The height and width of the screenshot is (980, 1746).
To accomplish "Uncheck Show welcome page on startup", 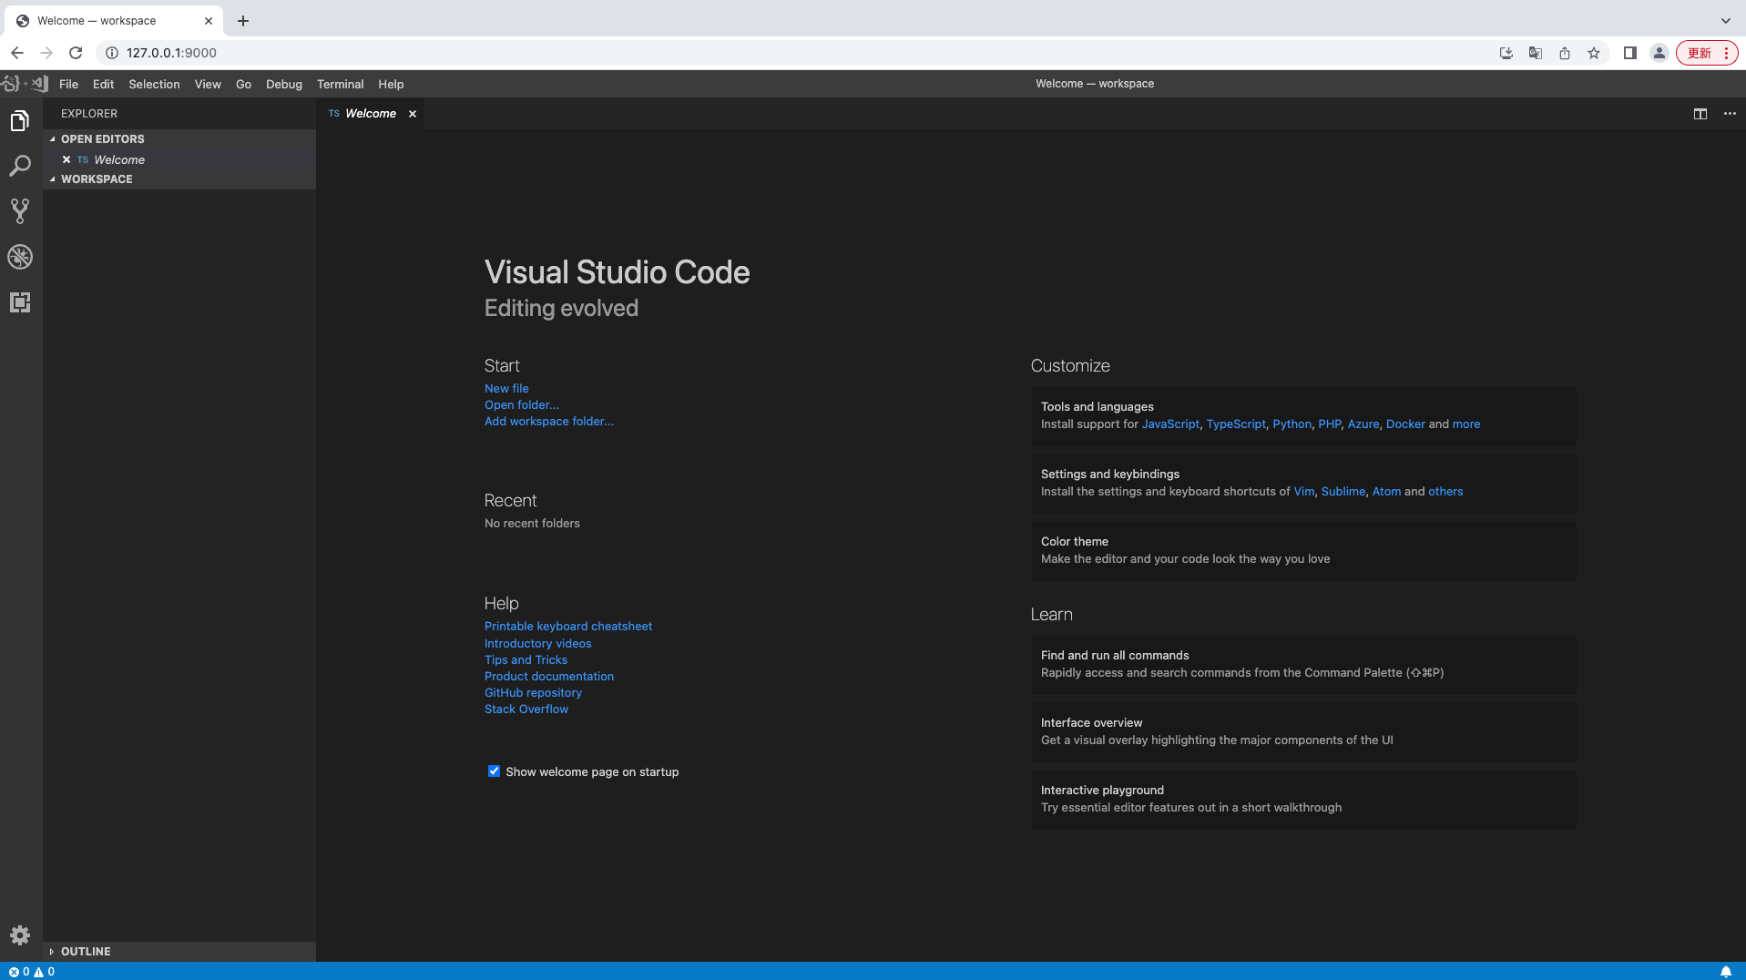I will click(494, 771).
